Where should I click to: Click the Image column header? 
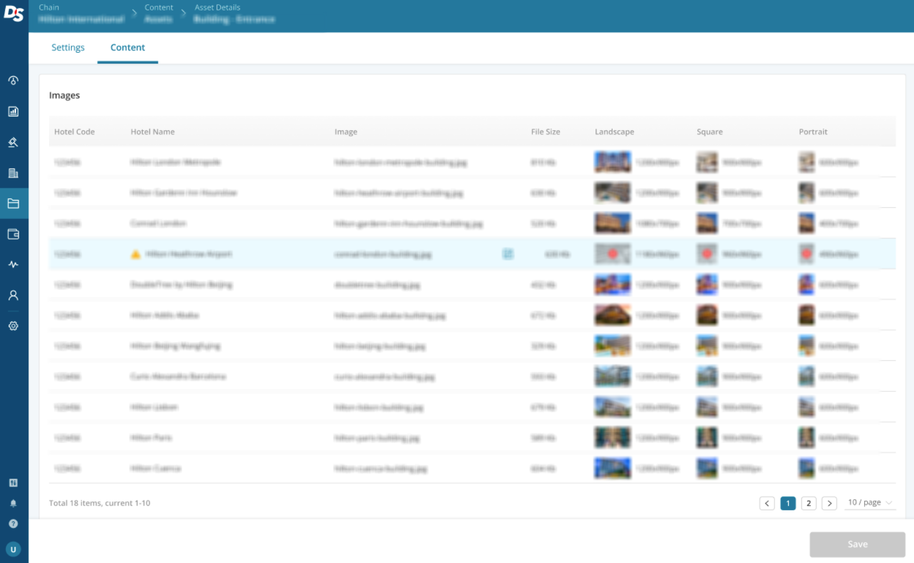click(x=346, y=132)
